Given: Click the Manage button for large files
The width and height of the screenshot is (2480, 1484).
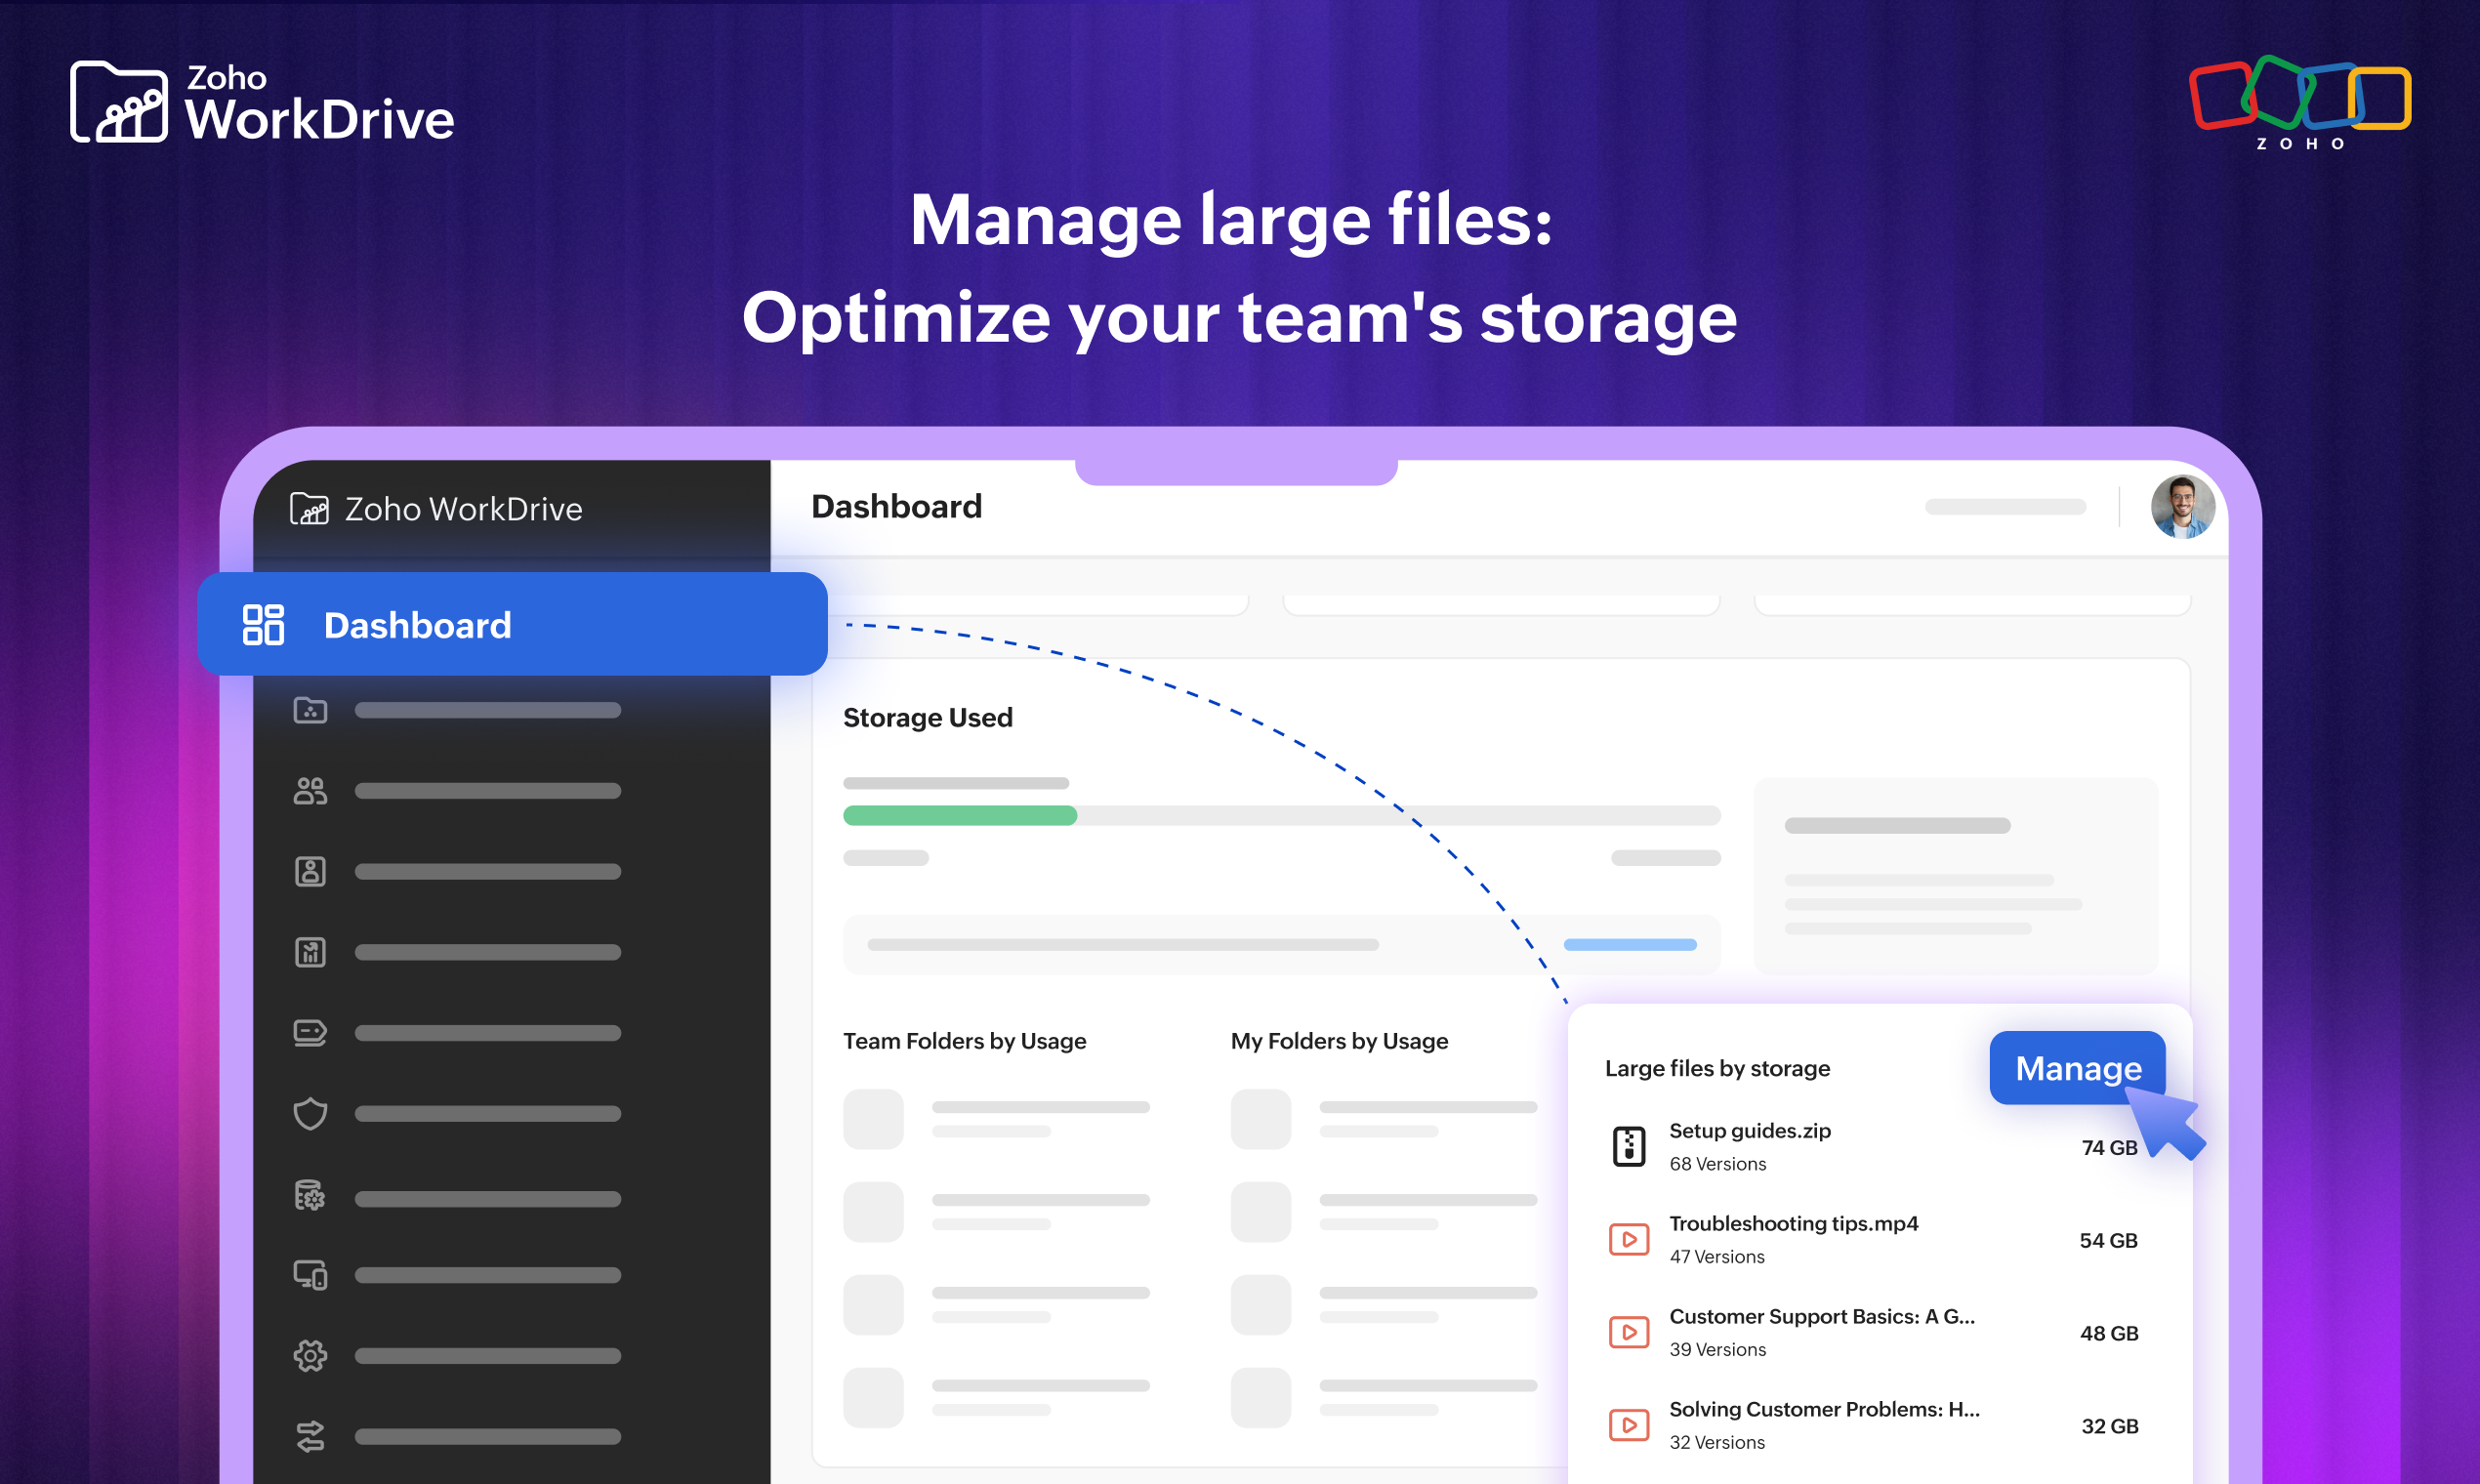Looking at the screenshot, I should tap(2077, 1068).
